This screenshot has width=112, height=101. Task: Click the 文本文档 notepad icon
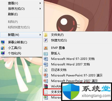tap(46, 92)
